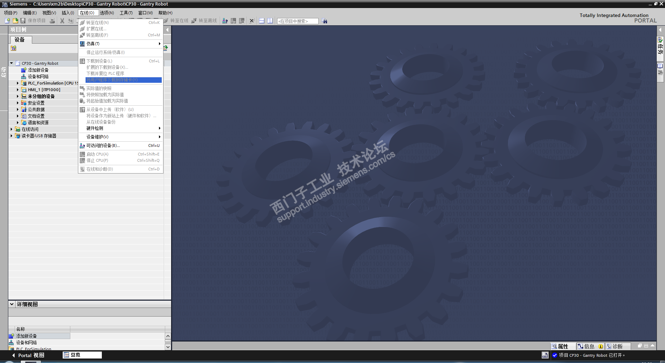Viewport: 665px width, 363px height.
Task: Open the 设备维护(V) submenu
Action: click(x=121, y=137)
